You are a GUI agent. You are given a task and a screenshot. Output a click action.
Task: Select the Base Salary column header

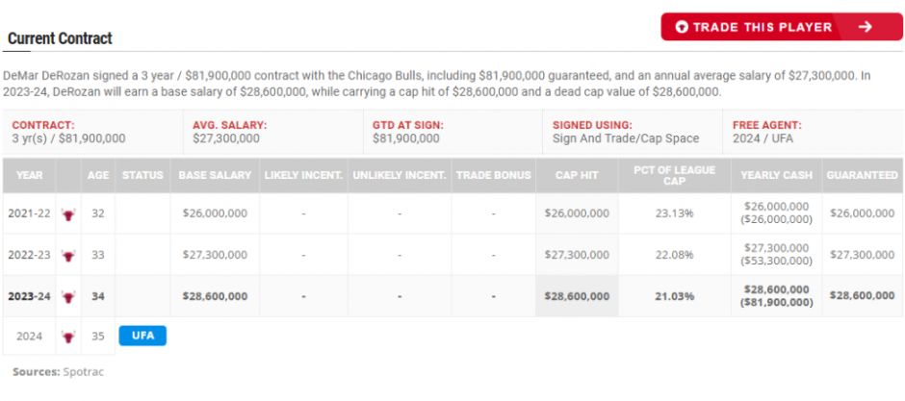(x=215, y=175)
